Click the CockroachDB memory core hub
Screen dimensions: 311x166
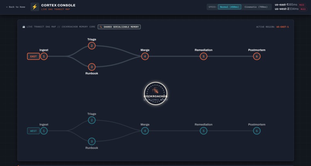point(156,94)
